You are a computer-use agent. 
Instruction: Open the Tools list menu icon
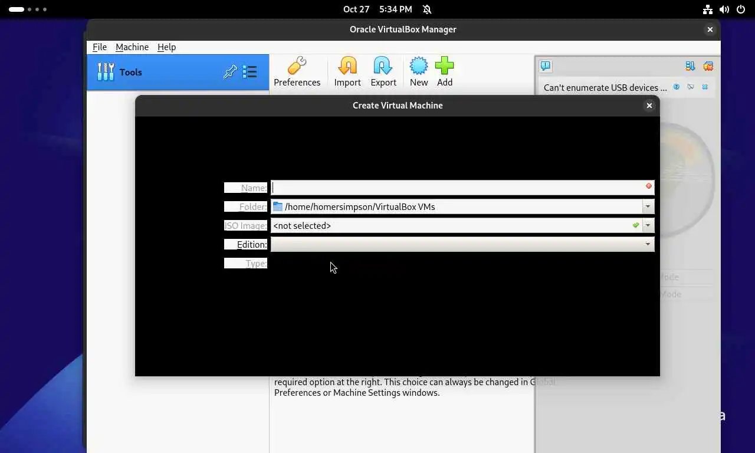(250, 72)
